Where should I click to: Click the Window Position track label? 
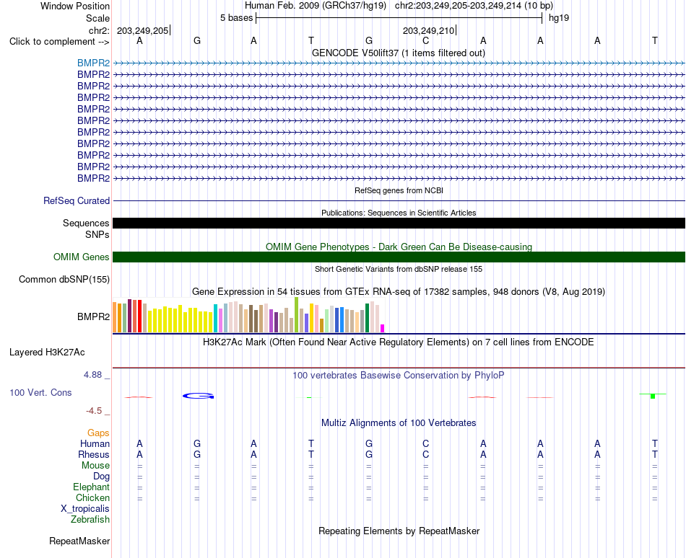pos(75,6)
